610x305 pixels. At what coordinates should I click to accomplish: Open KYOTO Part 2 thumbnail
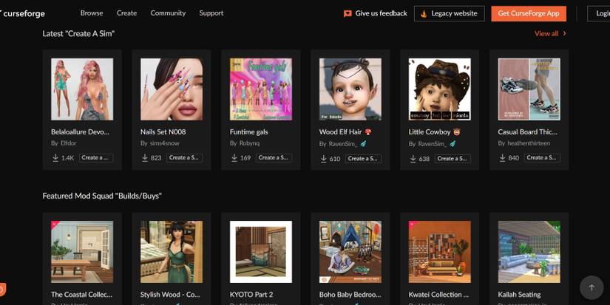click(x=261, y=252)
